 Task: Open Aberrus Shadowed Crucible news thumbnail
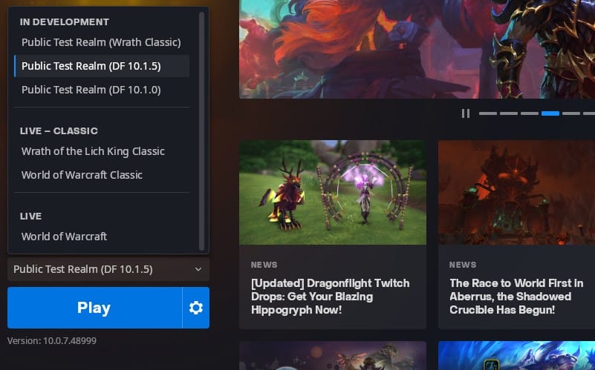click(x=516, y=192)
